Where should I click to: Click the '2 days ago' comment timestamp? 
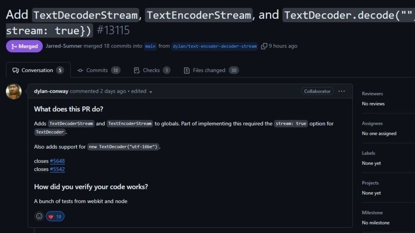pos(113,91)
